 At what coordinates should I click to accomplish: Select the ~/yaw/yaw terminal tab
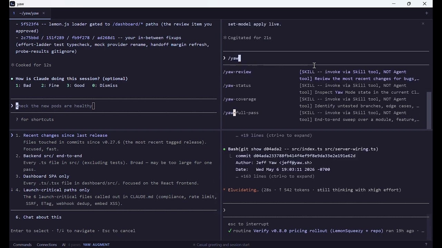point(29,13)
